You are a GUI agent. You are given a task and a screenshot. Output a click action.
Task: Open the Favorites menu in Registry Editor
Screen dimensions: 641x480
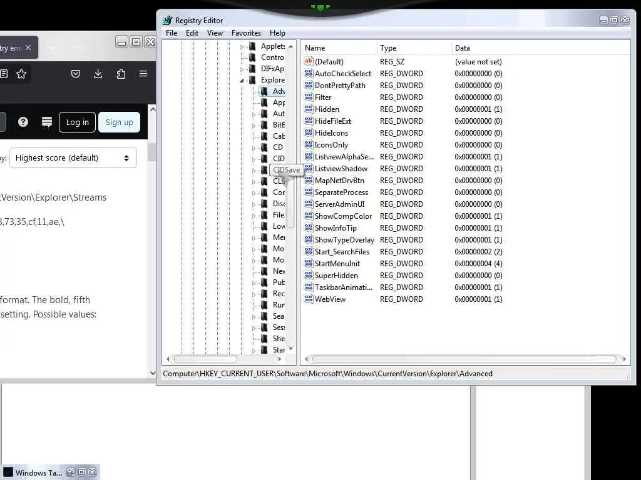[245, 33]
